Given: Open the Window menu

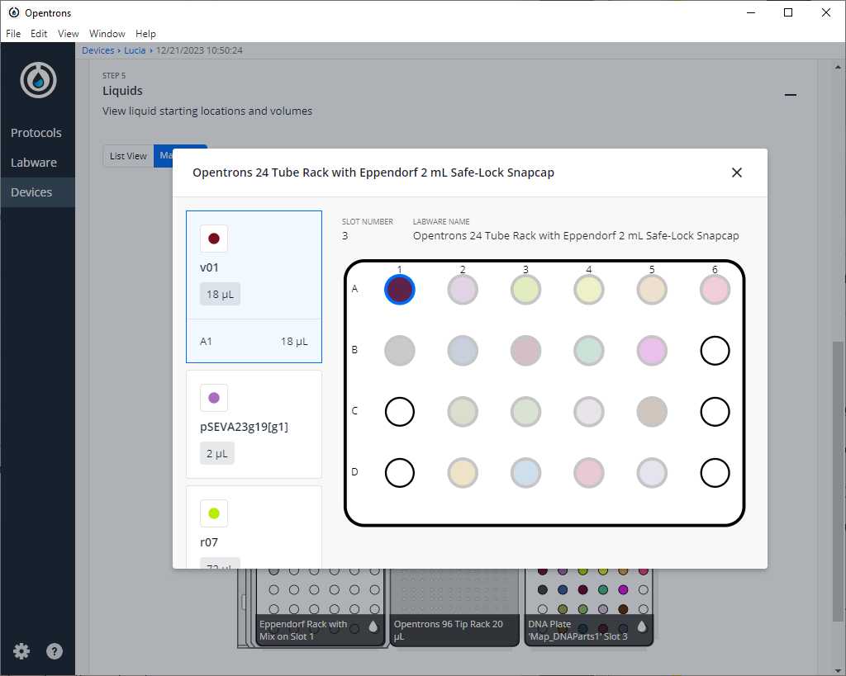Looking at the screenshot, I should click(107, 34).
